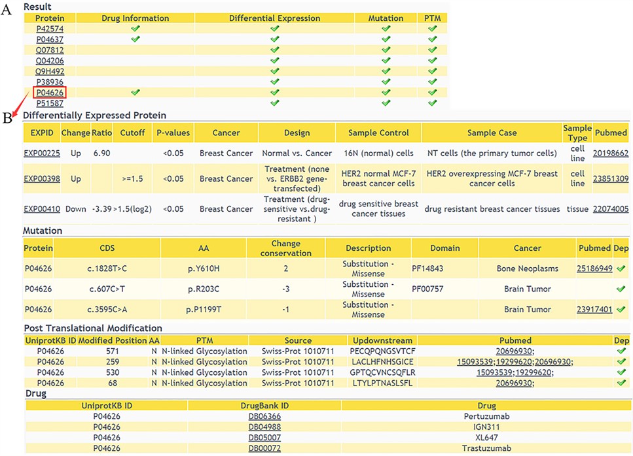
Task: Open Pubmed reference 25186949
Action: point(594,269)
